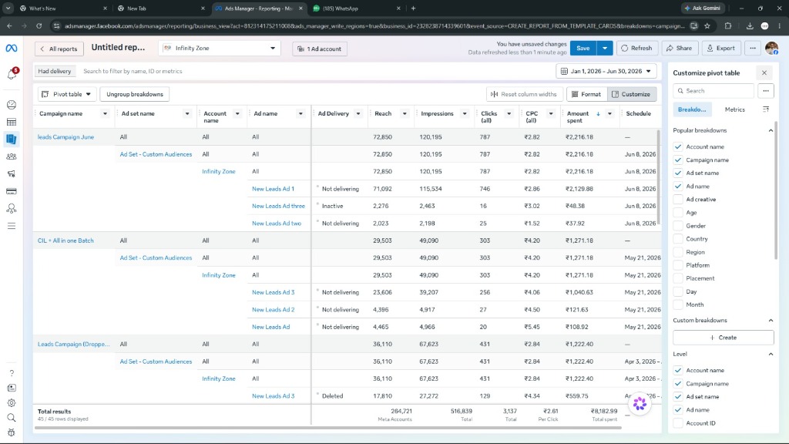Open notifications bell in left sidebar
The height and width of the screenshot is (444, 789).
coord(12,74)
